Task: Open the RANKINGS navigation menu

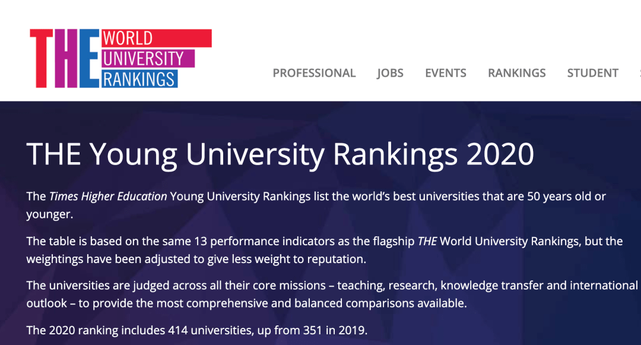Action: point(516,72)
